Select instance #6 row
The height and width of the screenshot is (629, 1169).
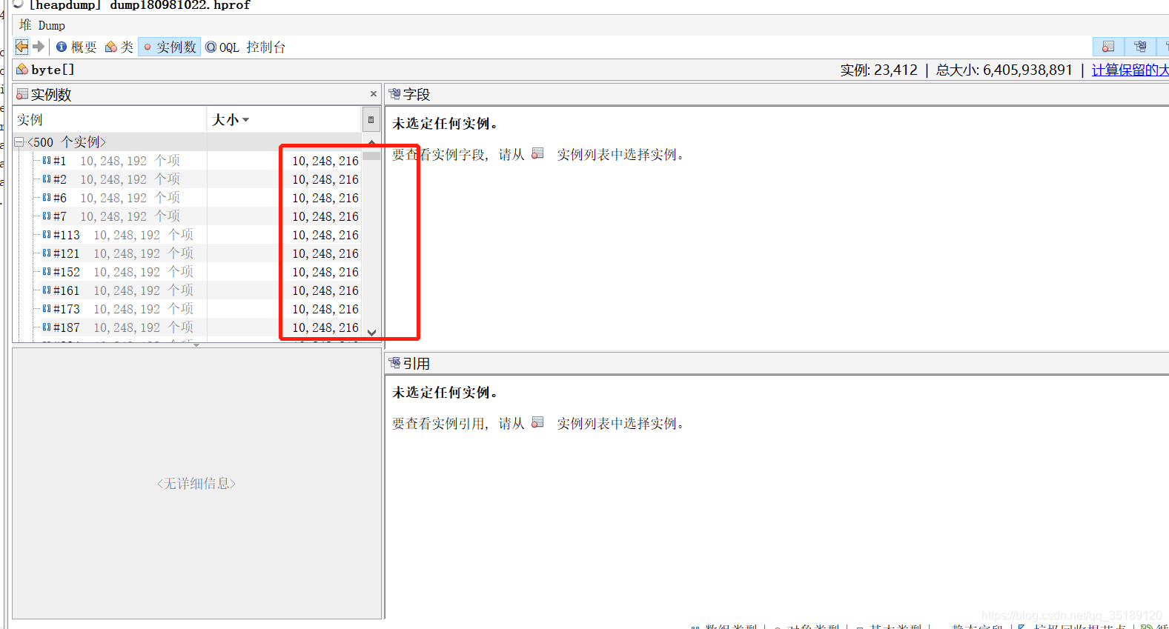pyautogui.click(x=187, y=198)
